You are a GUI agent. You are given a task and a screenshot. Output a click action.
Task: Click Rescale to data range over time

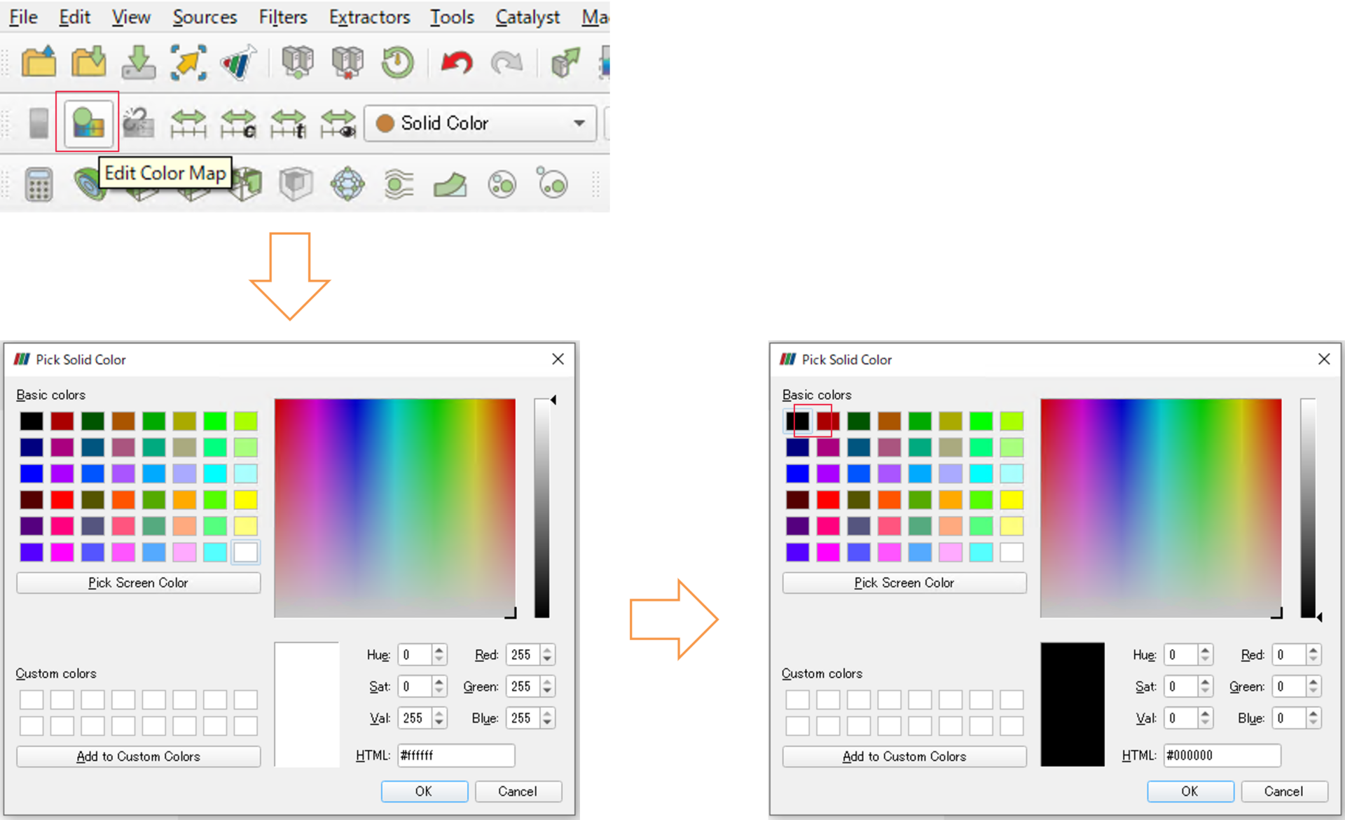pyautogui.click(x=289, y=123)
